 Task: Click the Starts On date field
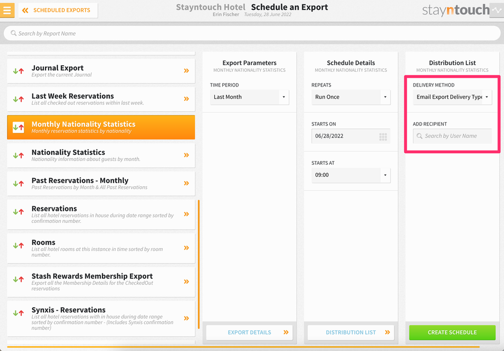point(351,136)
